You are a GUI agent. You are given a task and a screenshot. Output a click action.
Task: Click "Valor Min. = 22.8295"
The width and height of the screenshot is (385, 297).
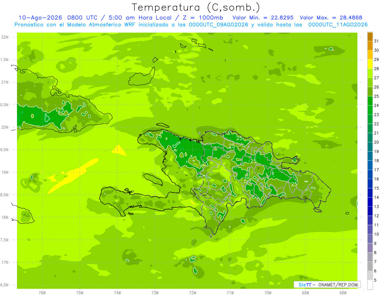[263, 18]
